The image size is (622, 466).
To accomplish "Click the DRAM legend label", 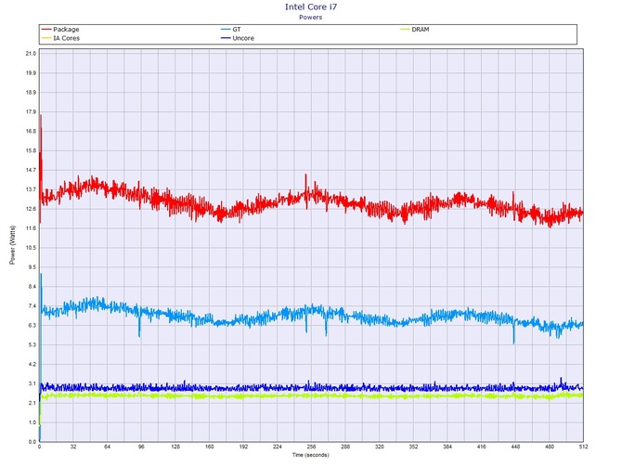I will tap(421, 30).
